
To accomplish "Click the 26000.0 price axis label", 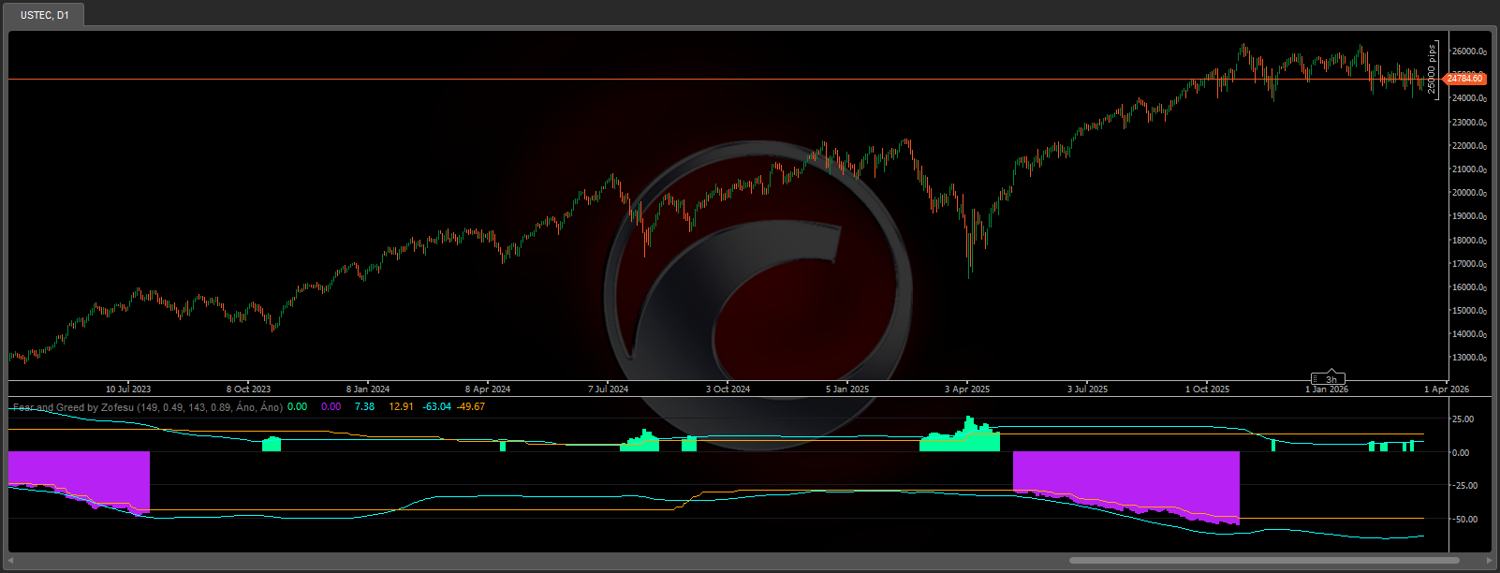I will point(1468,51).
